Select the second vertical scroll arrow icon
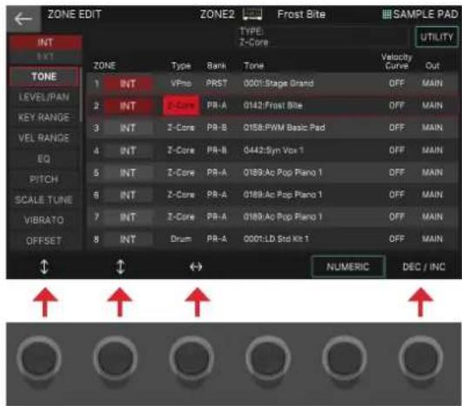This screenshot has height=406, width=462. coord(120,267)
